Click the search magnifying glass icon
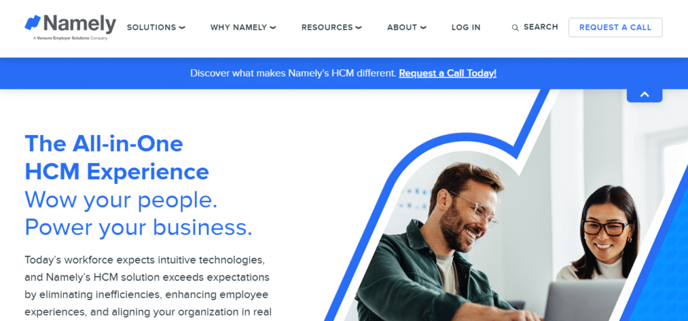The width and height of the screenshot is (688, 321). click(x=515, y=28)
